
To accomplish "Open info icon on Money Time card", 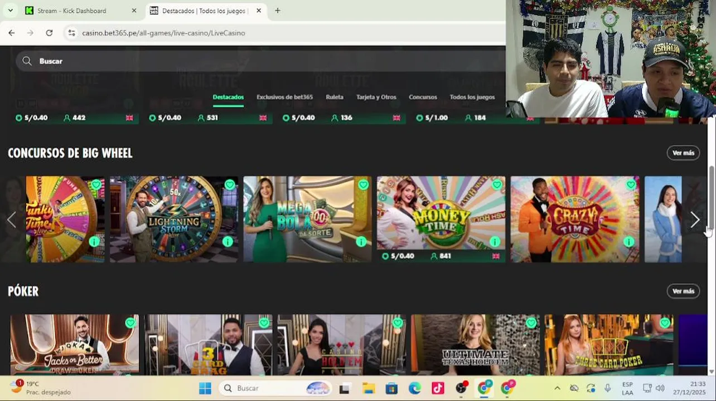I will pyautogui.click(x=495, y=242).
